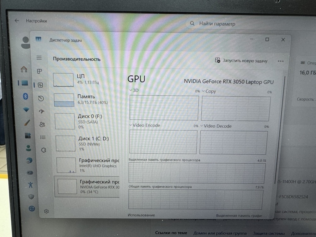Click the Video Encode usage graph
The image size is (316, 237).
(163, 142)
